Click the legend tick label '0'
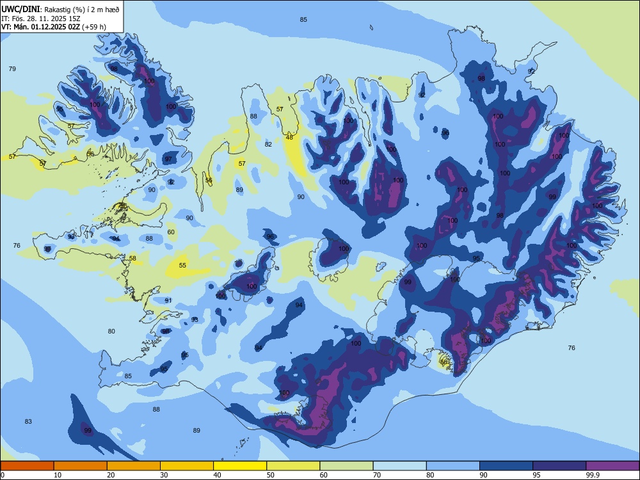The width and height of the screenshot is (640, 480). 3,475
